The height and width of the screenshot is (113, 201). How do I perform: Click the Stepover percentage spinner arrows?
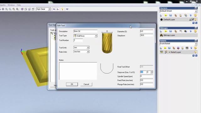click(152, 72)
